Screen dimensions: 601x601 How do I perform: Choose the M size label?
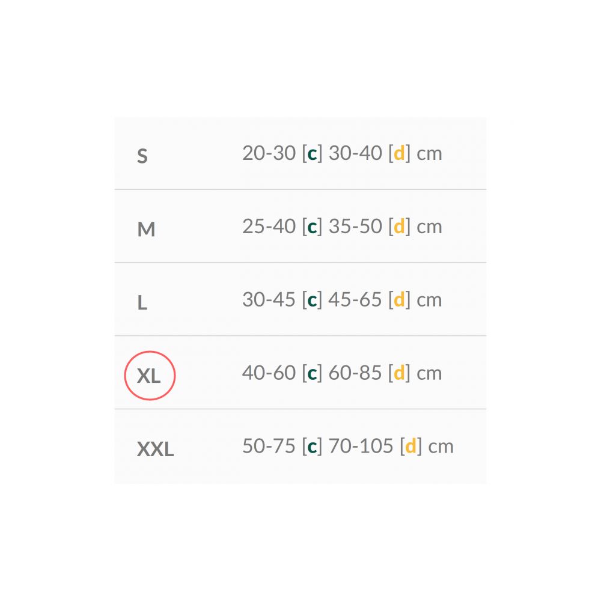[146, 230]
